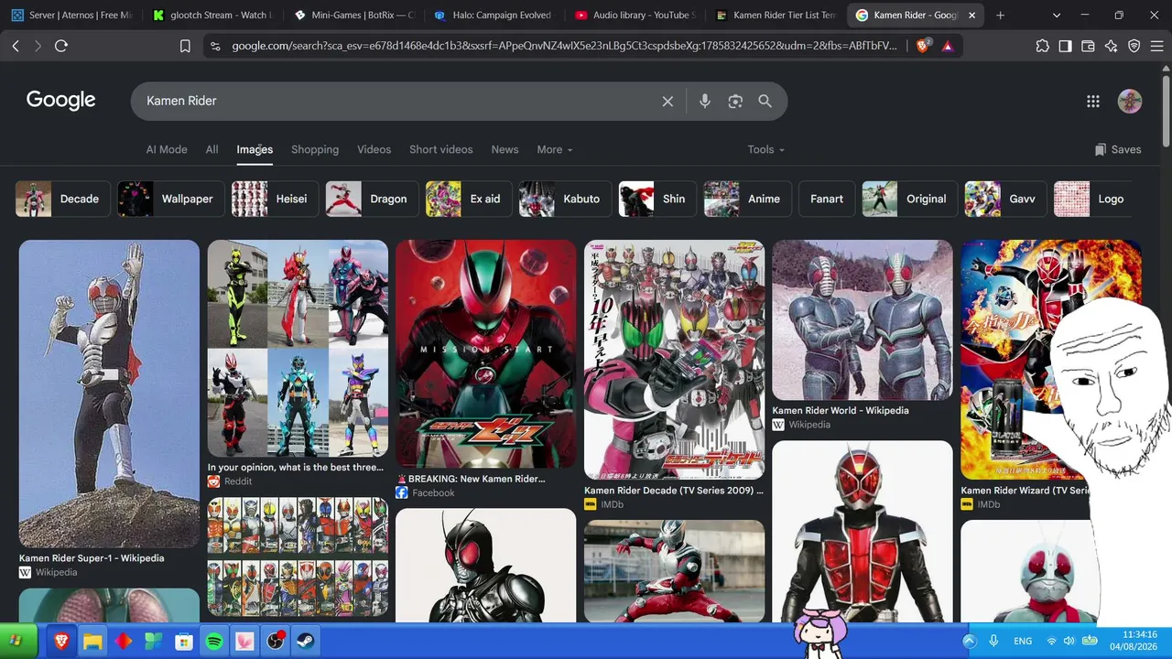Select the Images tab

click(255, 150)
